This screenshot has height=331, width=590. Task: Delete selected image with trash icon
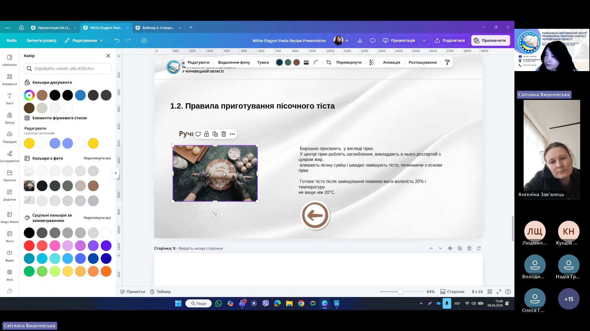[x=224, y=134]
